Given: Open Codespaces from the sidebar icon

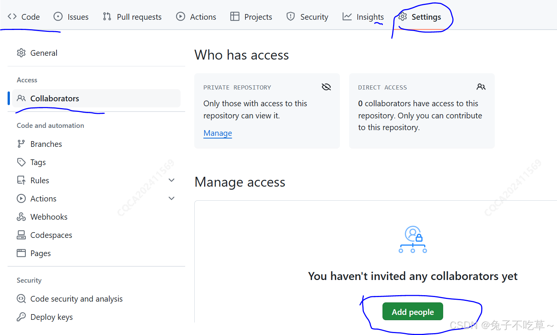Looking at the screenshot, I should pyautogui.click(x=21, y=235).
